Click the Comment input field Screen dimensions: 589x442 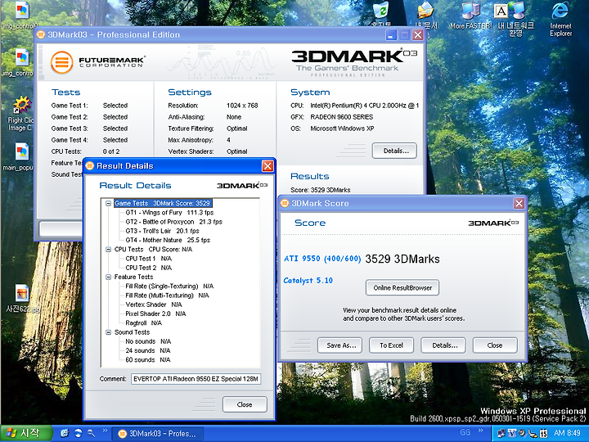coord(196,379)
